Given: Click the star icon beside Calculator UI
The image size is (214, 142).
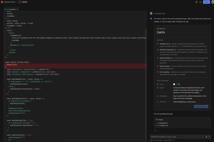Looking at the screenshot, I should point(158,44).
